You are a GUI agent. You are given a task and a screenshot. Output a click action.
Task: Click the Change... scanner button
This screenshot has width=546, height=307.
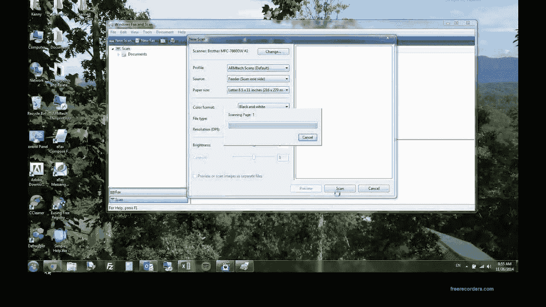[x=273, y=51]
